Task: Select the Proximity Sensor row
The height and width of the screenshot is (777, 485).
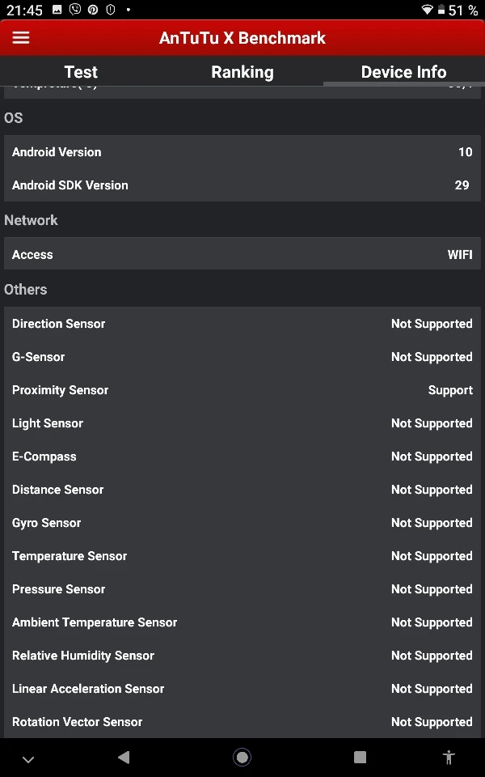Action: point(242,390)
